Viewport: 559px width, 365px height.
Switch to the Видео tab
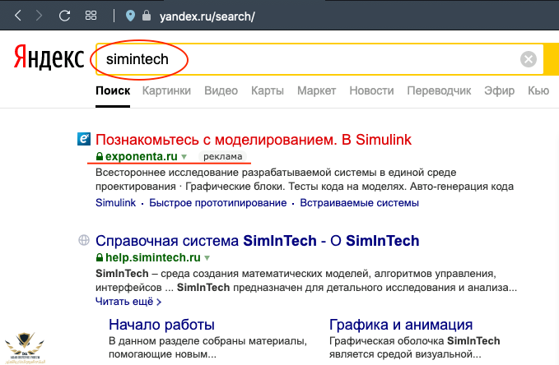221,90
